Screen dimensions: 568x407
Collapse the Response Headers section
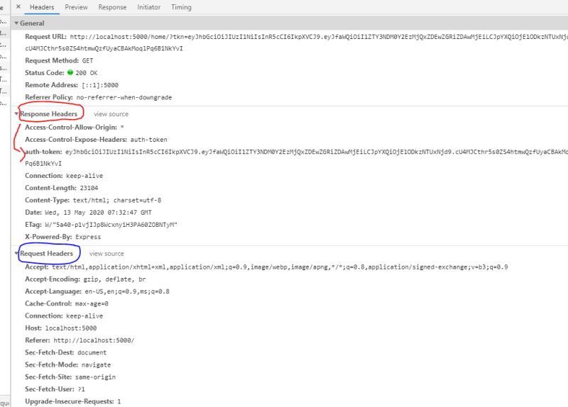pyautogui.click(x=16, y=114)
